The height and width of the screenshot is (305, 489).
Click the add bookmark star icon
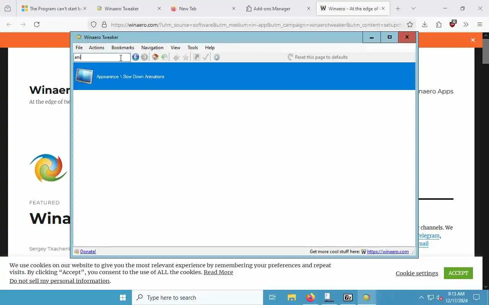pyautogui.click(x=176, y=57)
